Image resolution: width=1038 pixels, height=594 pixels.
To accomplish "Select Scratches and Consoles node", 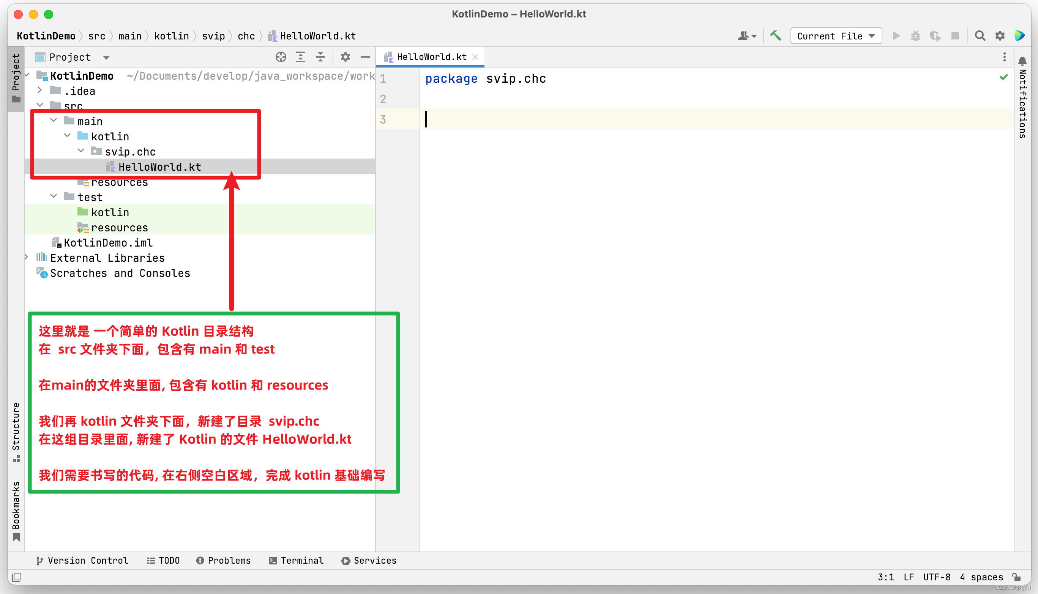I will click(200, 273).
